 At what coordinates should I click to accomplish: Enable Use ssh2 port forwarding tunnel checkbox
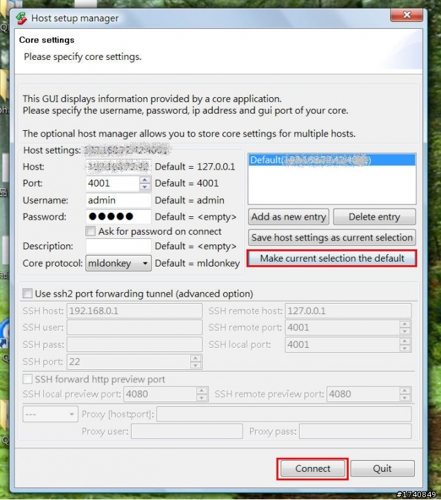[x=28, y=293]
